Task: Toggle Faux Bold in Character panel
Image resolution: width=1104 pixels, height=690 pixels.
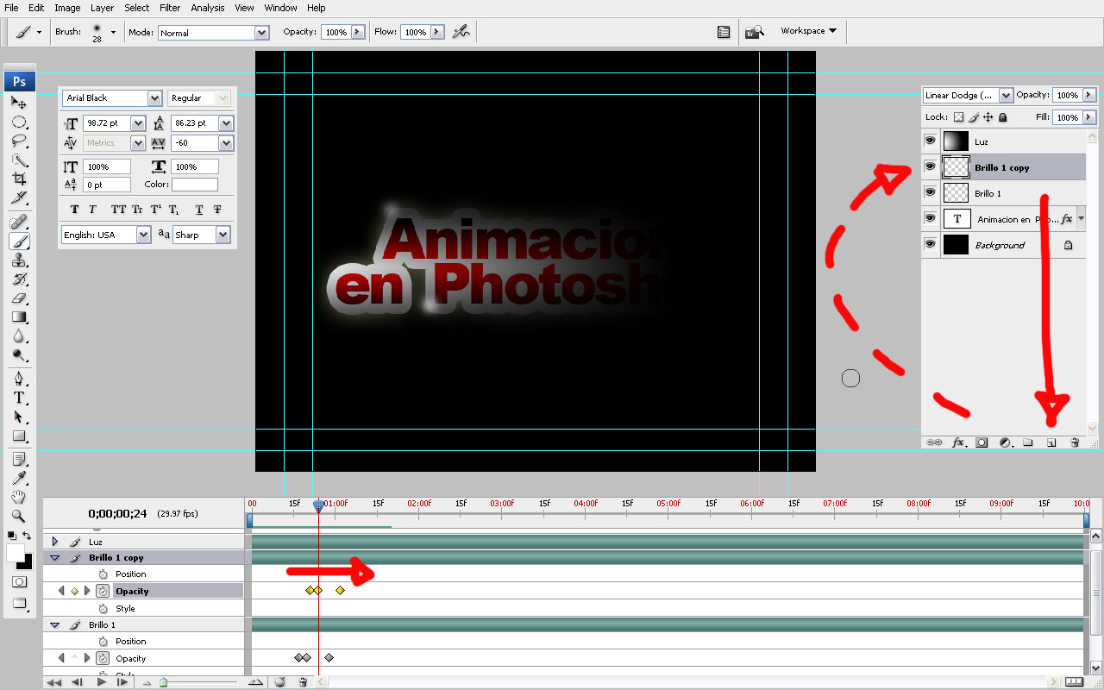Action: click(74, 210)
